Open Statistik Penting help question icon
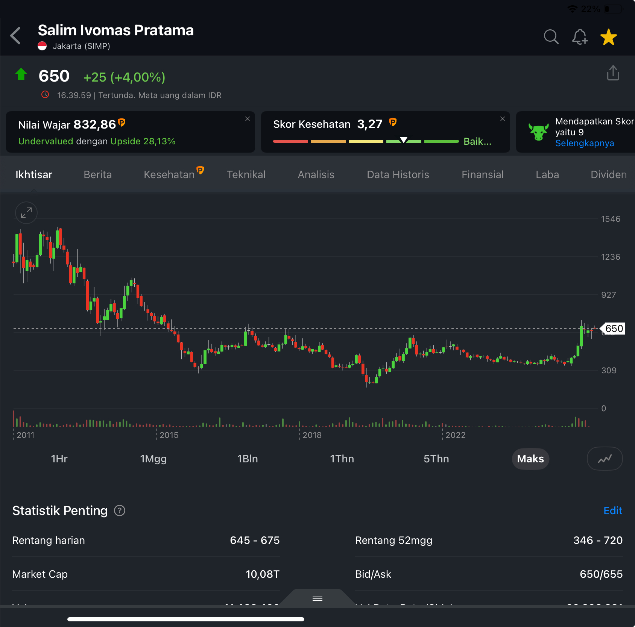This screenshot has height=627, width=635. coord(120,510)
